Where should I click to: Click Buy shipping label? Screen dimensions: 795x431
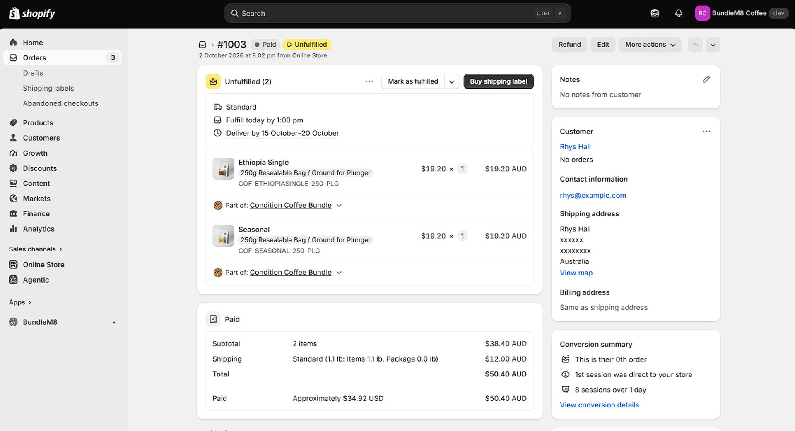tap(499, 81)
